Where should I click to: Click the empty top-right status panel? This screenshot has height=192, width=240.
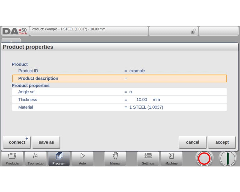[218, 31]
